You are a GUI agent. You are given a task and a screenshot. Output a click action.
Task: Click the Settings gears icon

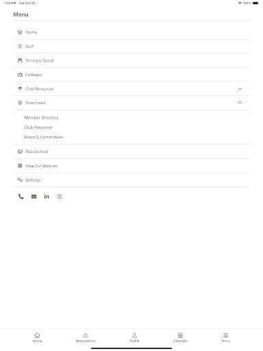coord(20,180)
